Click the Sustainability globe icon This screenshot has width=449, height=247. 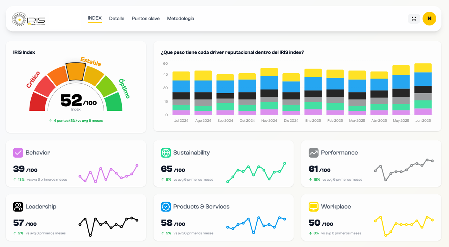point(165,152)
